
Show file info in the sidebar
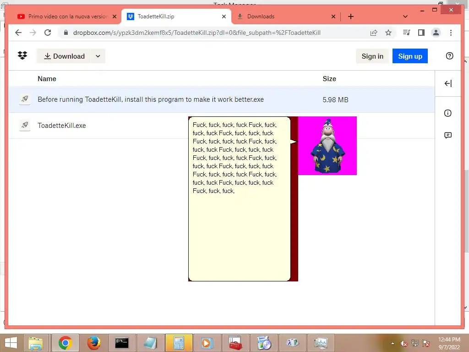tap(448, 113)
